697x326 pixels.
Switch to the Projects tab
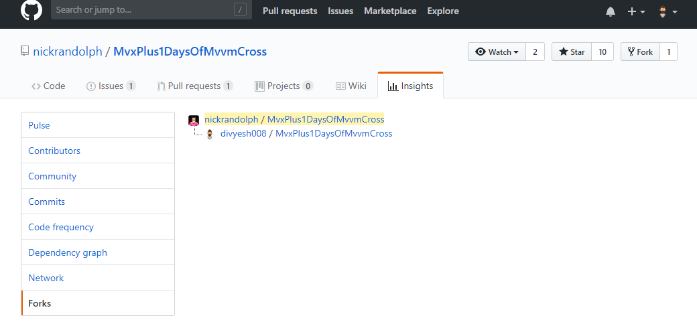pyautogui.click(x=283, y=86)
